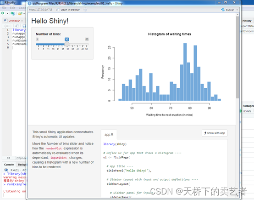Click the Save disk icon in source editor
Viewport: 254px width, 200px height.
(24, 26)
